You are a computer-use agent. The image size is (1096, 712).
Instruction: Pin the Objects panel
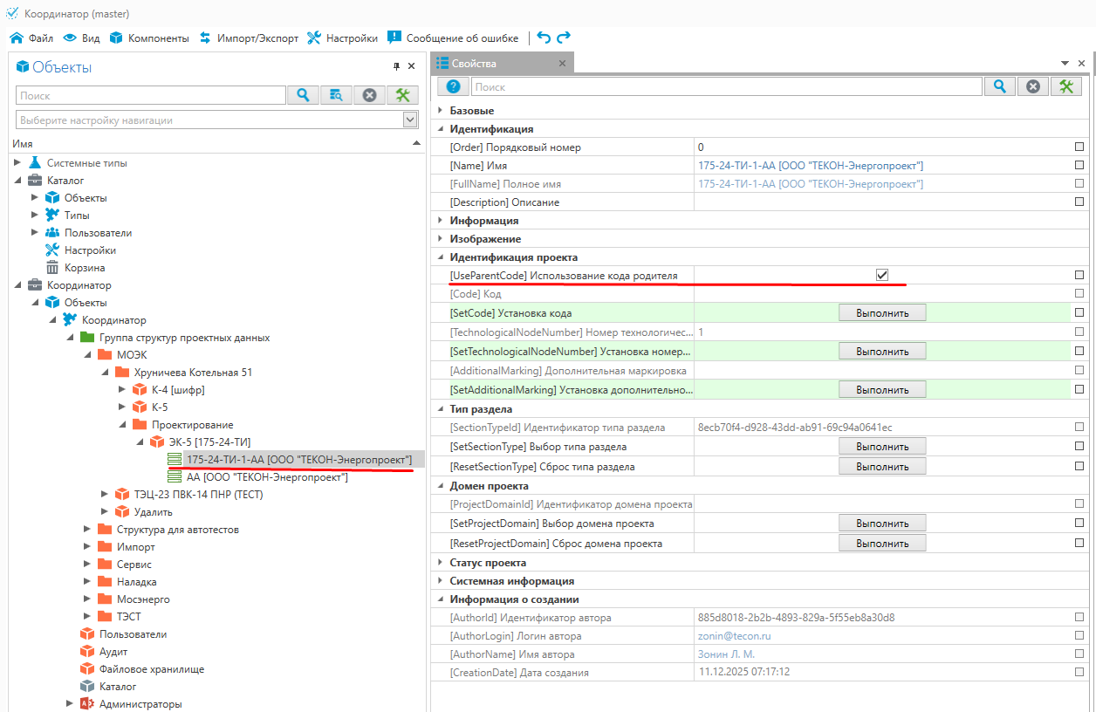pos(396,66)
